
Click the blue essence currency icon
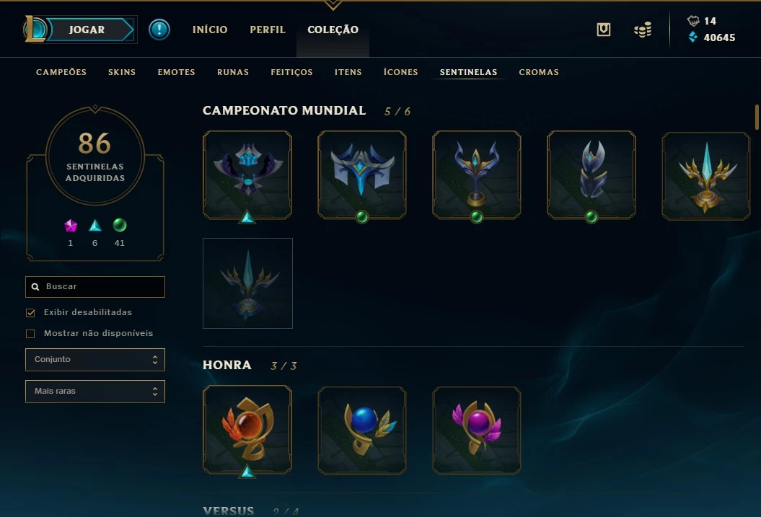click(693, 37)
